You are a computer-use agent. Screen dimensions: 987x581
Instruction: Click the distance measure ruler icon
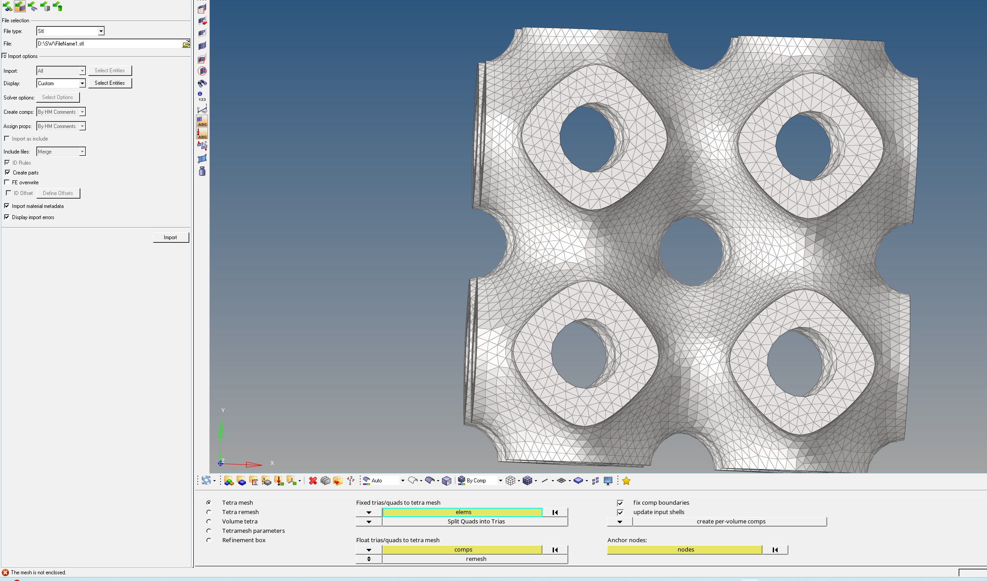(x=202, y=109)
